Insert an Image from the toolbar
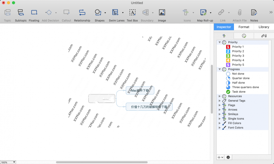The image size is (274, 164). tap(162, 13)
